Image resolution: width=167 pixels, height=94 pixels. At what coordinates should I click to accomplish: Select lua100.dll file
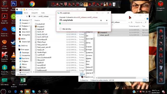[x=40, y=63]
